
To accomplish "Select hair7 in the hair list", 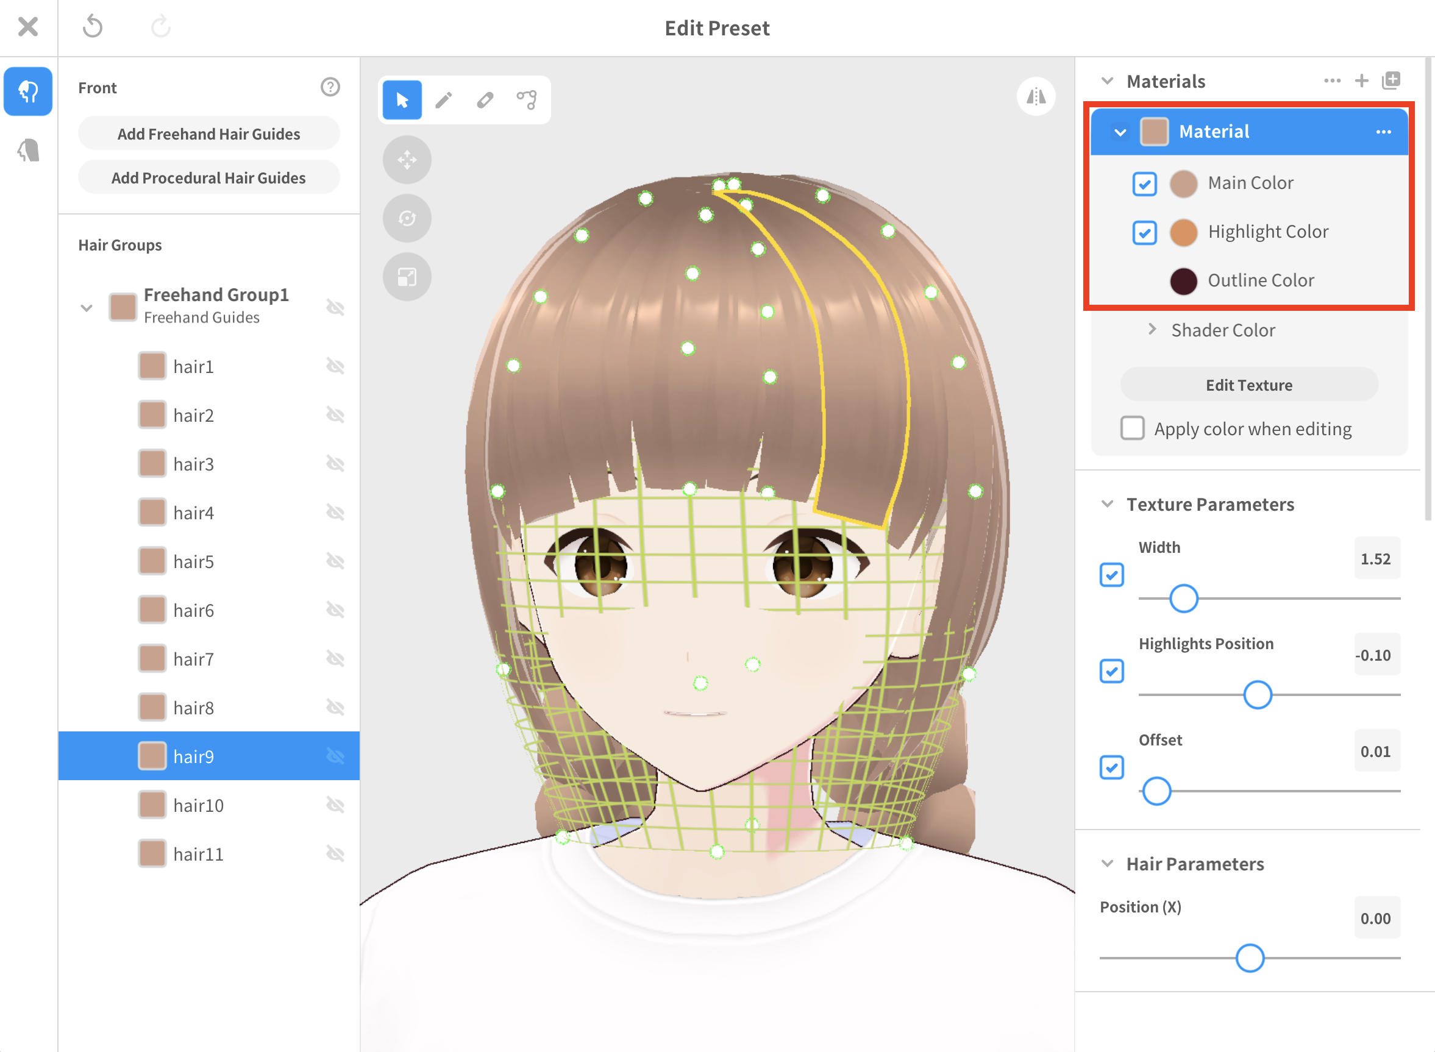I will (x=209, y=658).
